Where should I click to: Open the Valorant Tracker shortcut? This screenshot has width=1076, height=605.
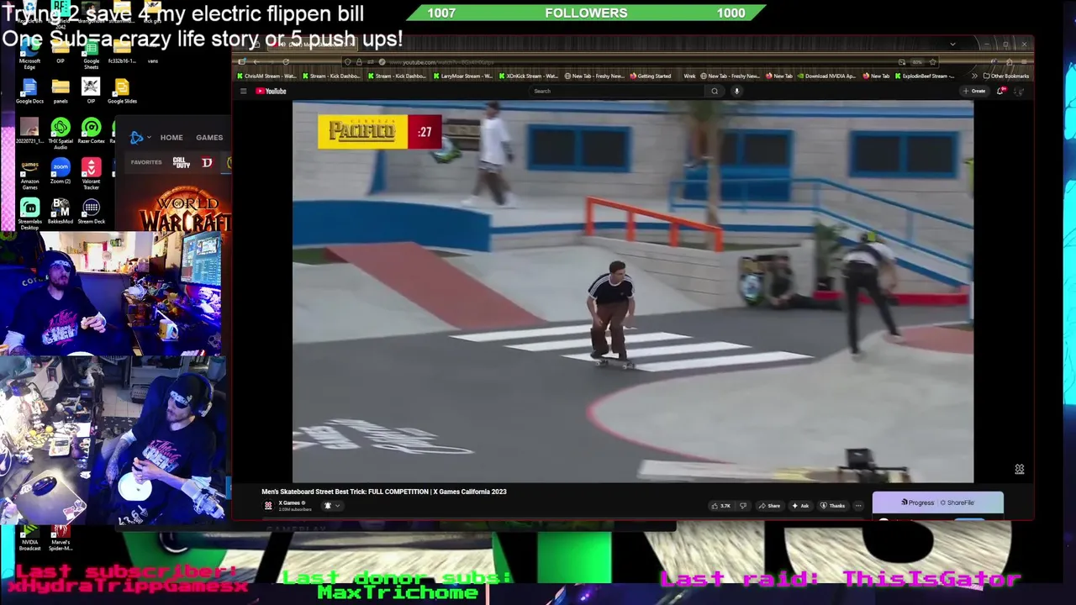91,174
